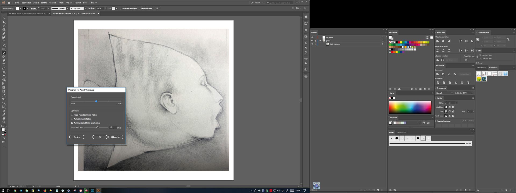The width and height of the screenshot is (516, 193).
Task: Open the Normal blend mode dropdown
Action: 444,93
